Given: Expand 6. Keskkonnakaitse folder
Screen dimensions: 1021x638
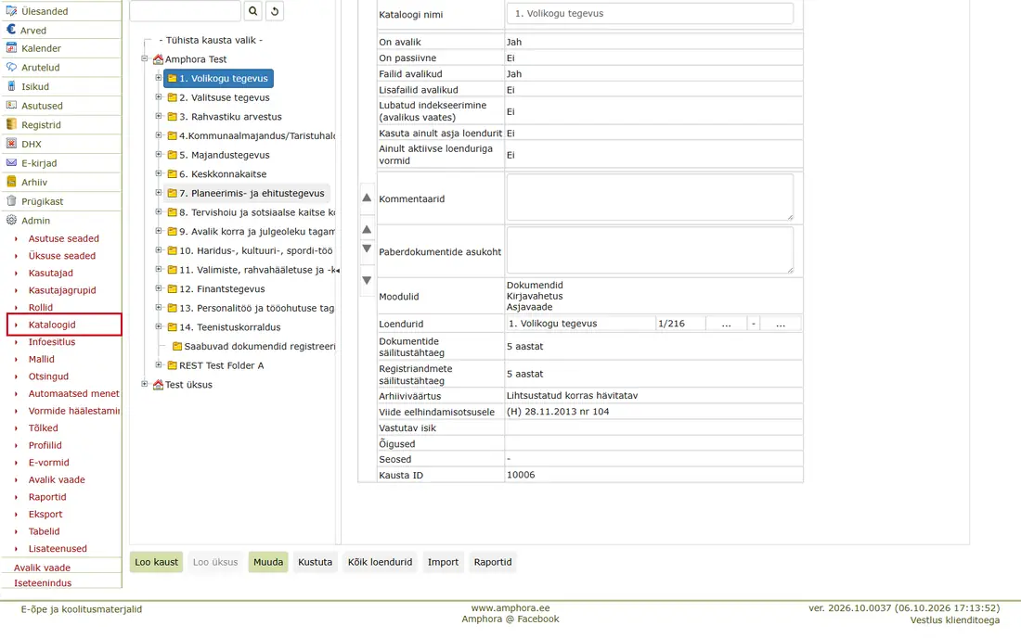Looking at the screenshot, I should pos(158,173).
